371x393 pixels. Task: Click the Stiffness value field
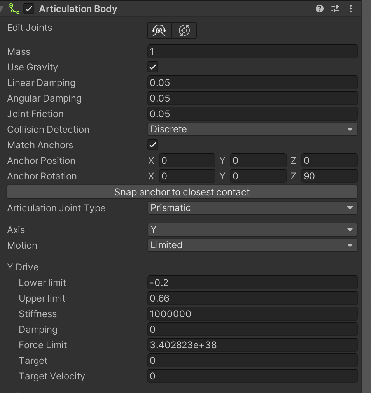[252, 314]
